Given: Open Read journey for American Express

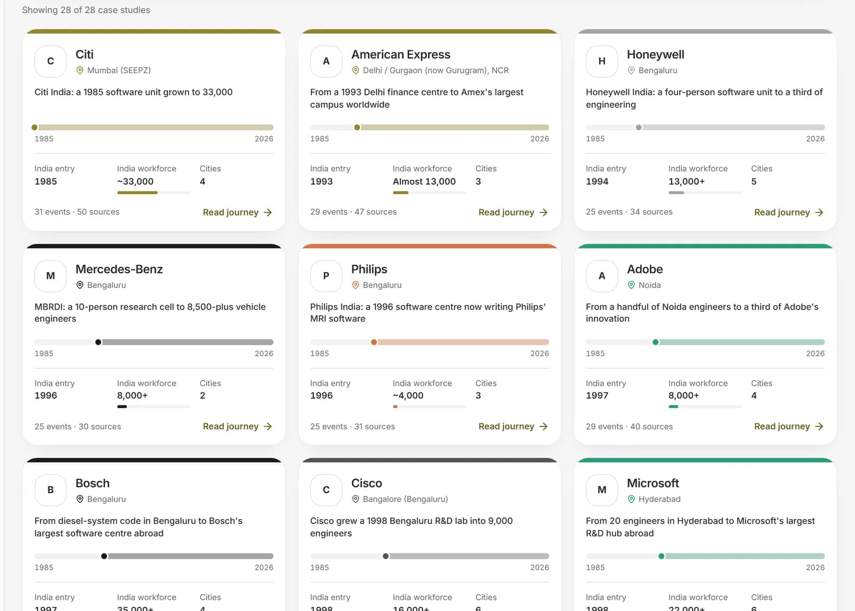Looking at the screenshot, I should pos(513,213).
